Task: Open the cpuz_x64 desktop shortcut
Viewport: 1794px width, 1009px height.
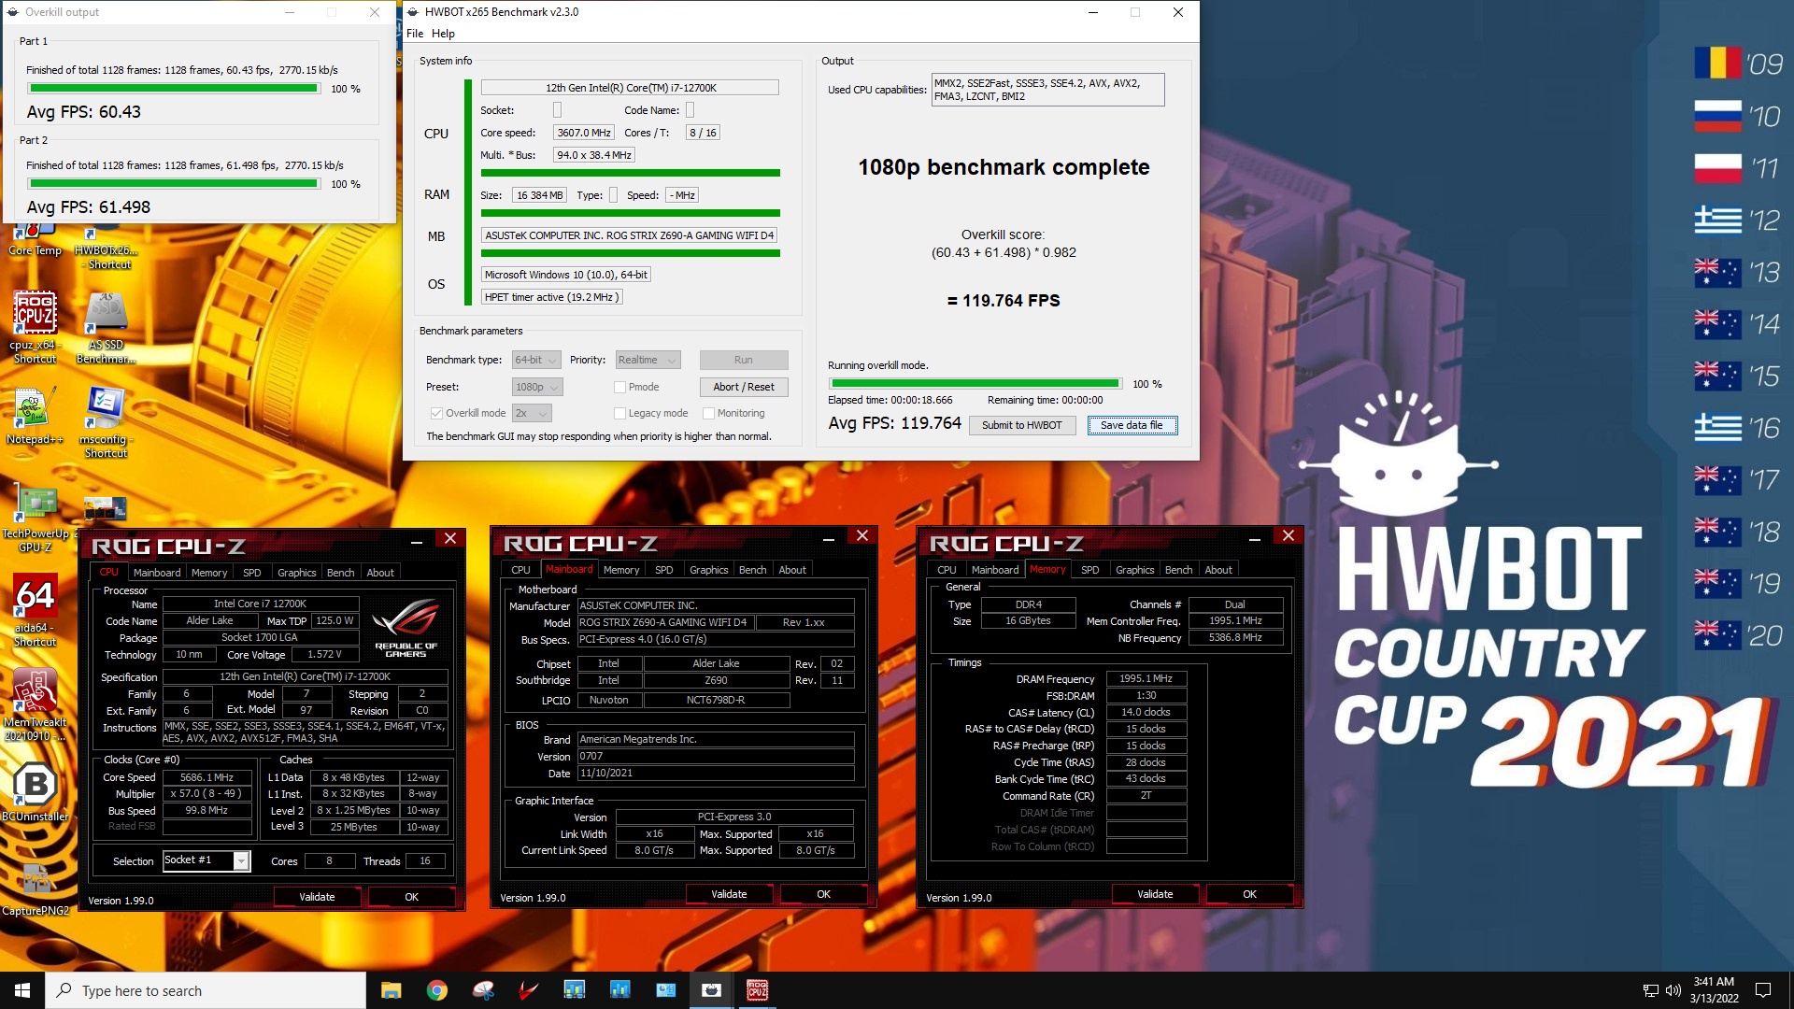Action: [x=35, y=325]
